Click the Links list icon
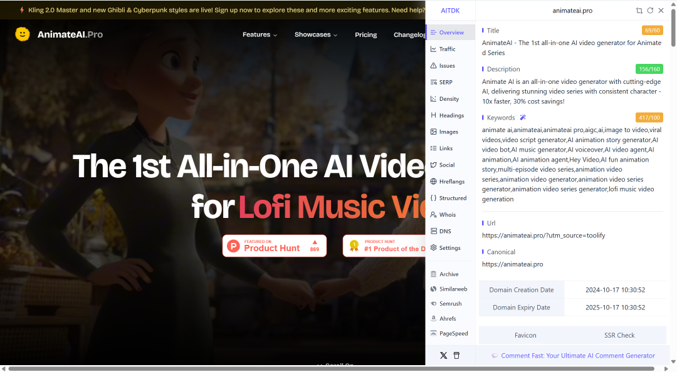The image size is (677, 372). point(434,148)
